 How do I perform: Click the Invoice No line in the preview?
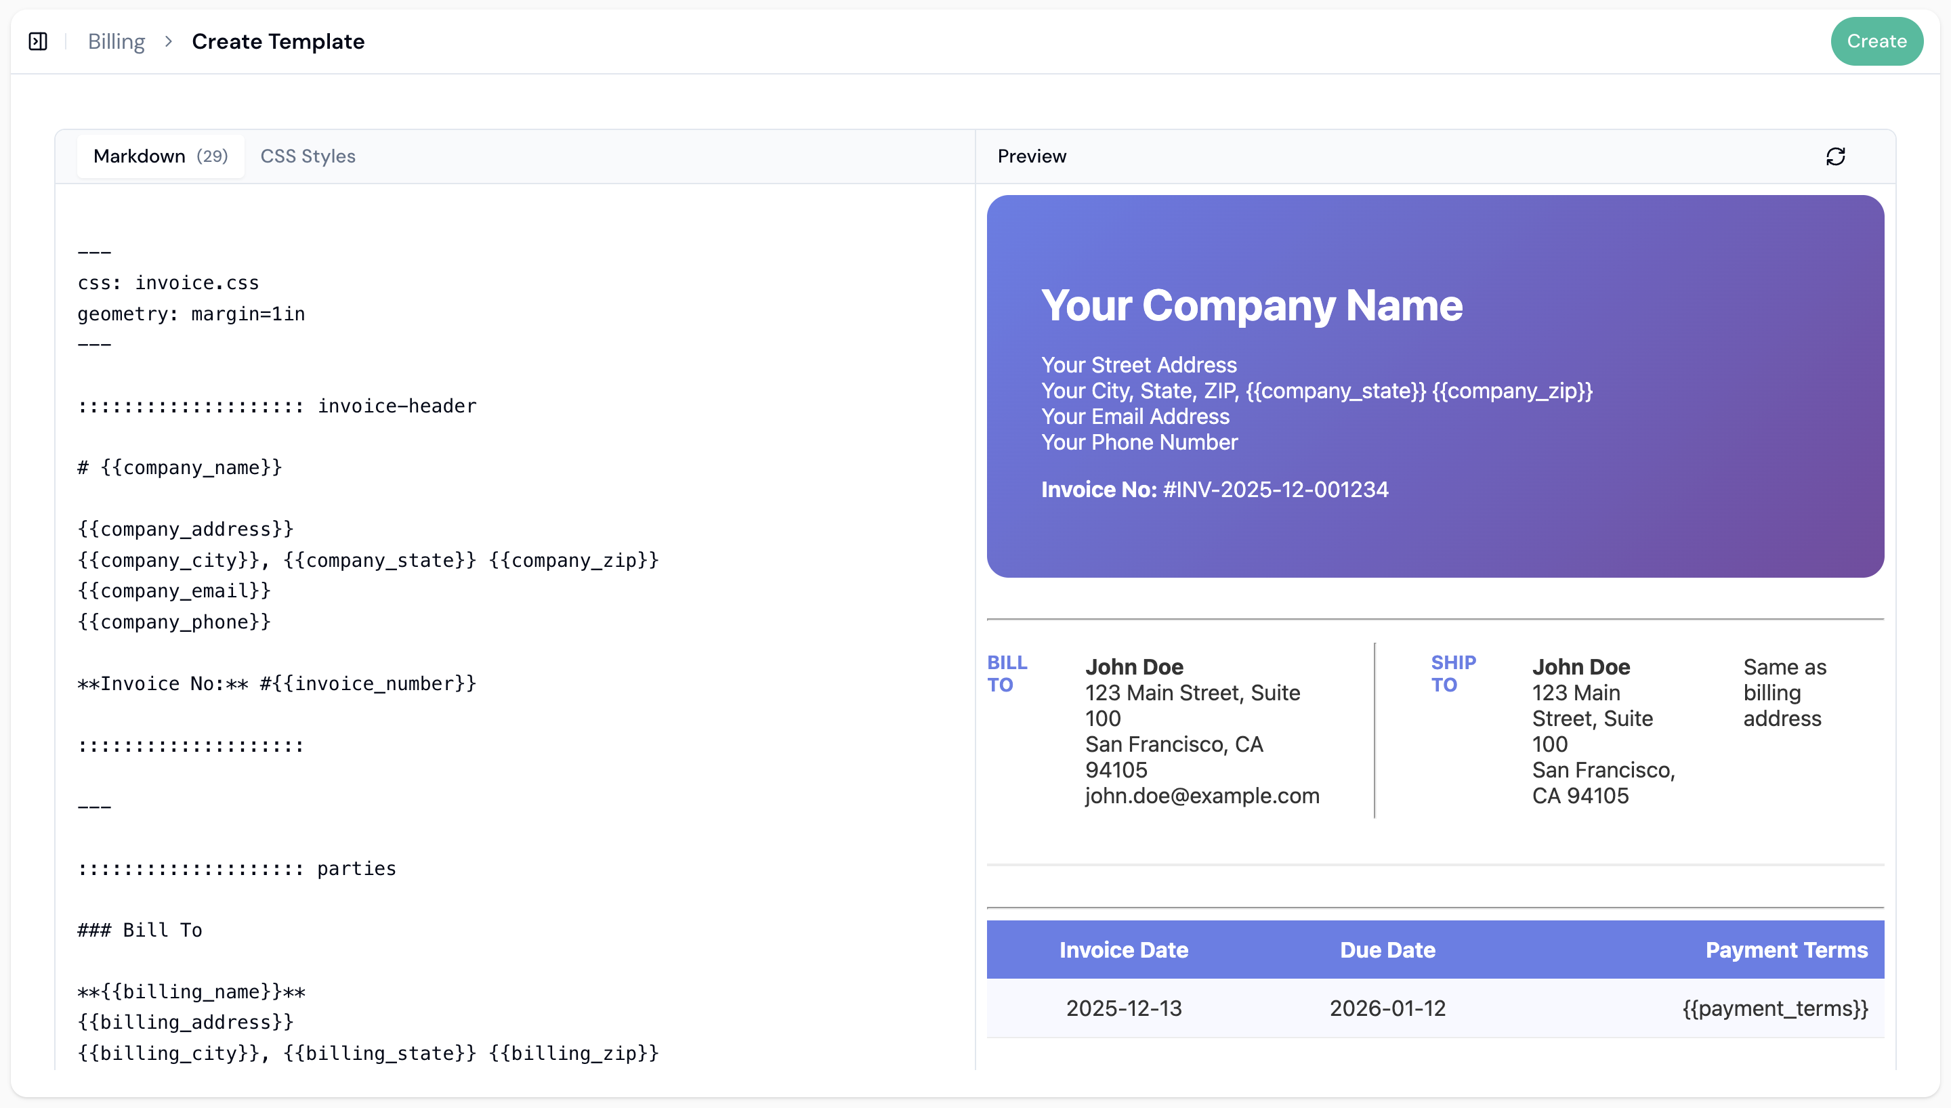tap(1215, 489)
